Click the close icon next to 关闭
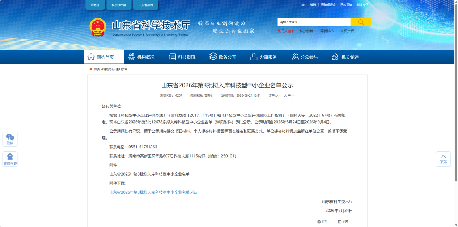The width and height of the screenshot is (458, 227). tap(339, 222)
